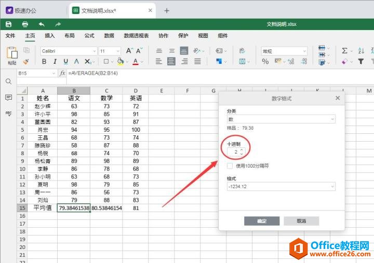Switch to the 数据透视表 tab

coord(136,36)
